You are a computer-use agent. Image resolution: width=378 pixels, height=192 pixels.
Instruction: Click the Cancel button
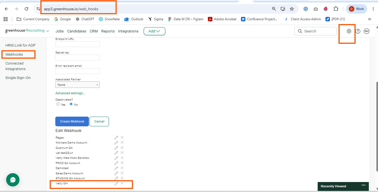99,121
